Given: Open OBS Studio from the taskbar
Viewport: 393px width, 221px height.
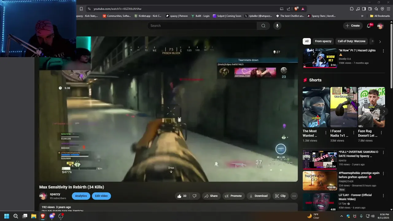Looking at the screenshot, I should pyautogui.click(x=61, y=216).
